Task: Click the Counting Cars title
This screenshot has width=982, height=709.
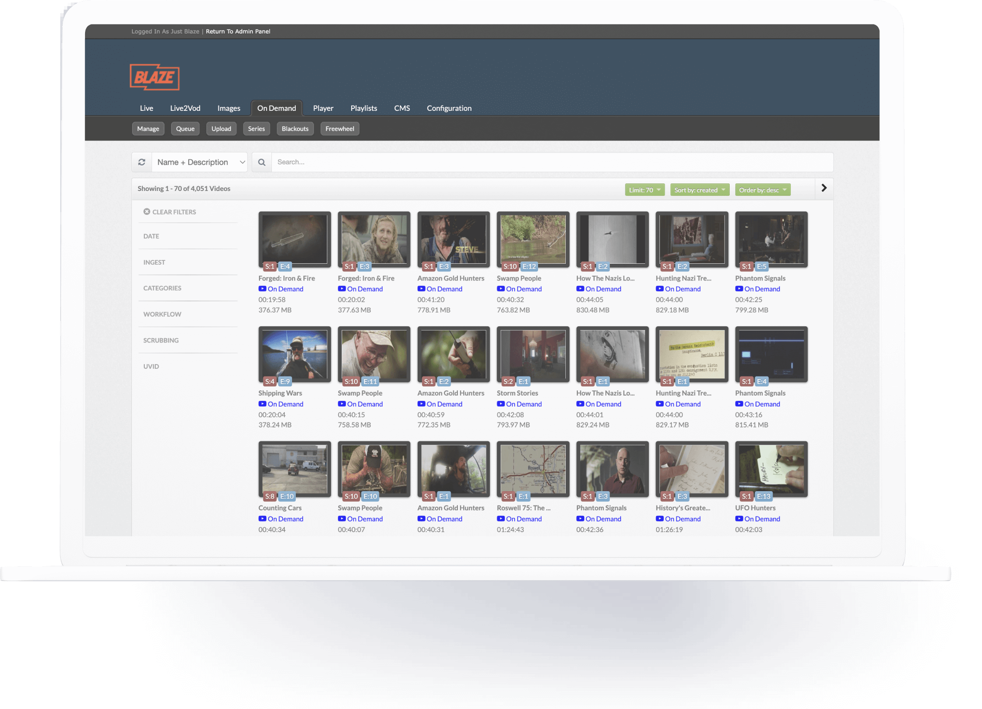Action: 280,508
